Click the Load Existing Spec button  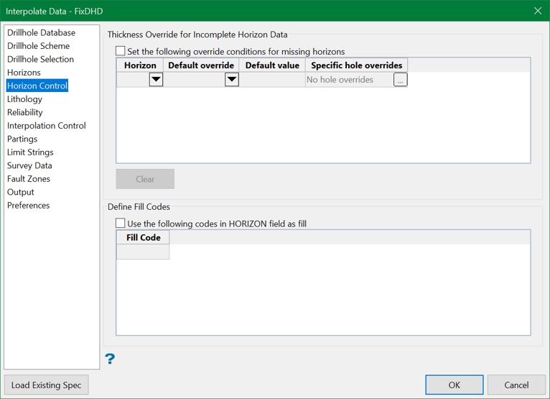(46, 385)
